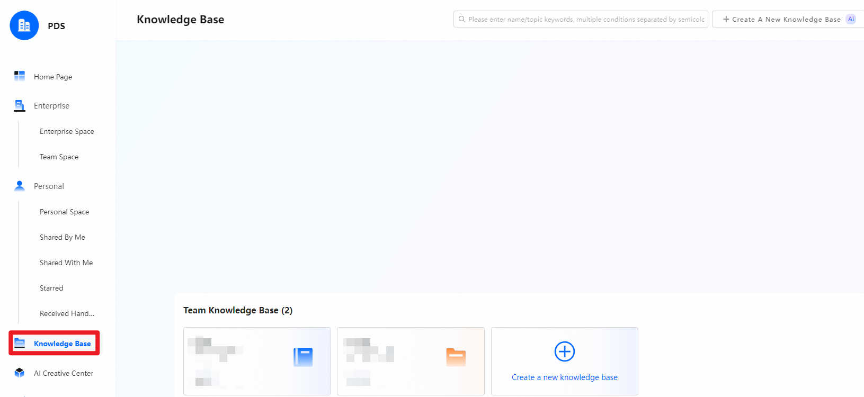The height and width of the screenshot is (397, 864).
Task: Open Home Page in sidebar
Action: coord(53,77)
